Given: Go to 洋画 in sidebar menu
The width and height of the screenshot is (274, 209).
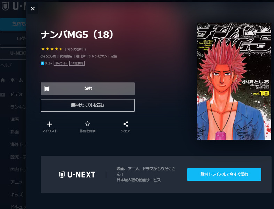Looking at the screenshot, I should pos(15,120).
